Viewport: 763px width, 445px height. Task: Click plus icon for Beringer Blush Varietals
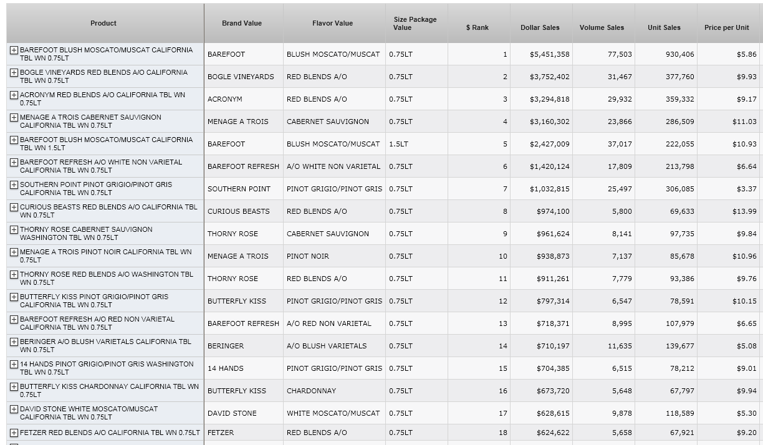(x=14, y=342)
